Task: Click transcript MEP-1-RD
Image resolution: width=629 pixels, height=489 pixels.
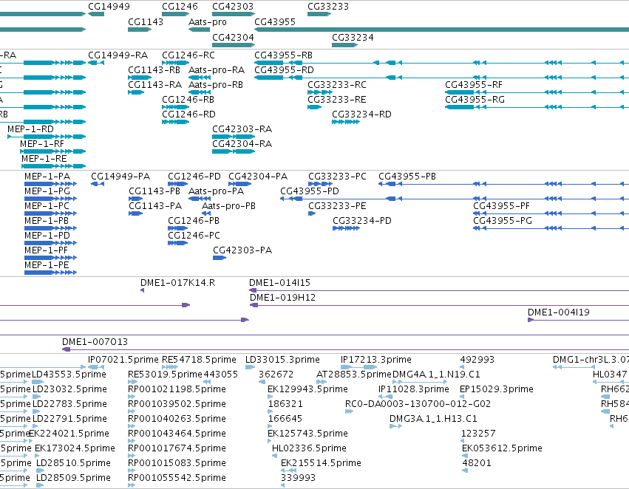Action: coord(30,129)
